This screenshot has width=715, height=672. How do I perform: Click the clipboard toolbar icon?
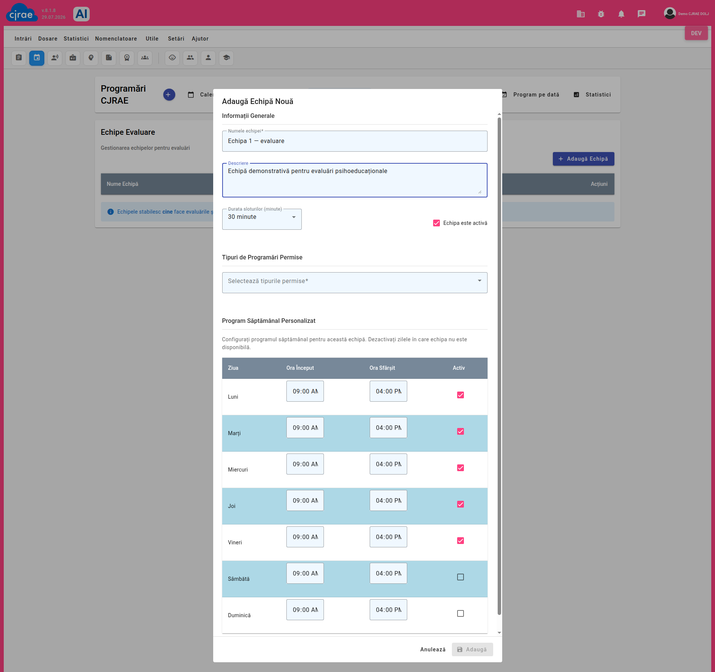coord(19,58)
